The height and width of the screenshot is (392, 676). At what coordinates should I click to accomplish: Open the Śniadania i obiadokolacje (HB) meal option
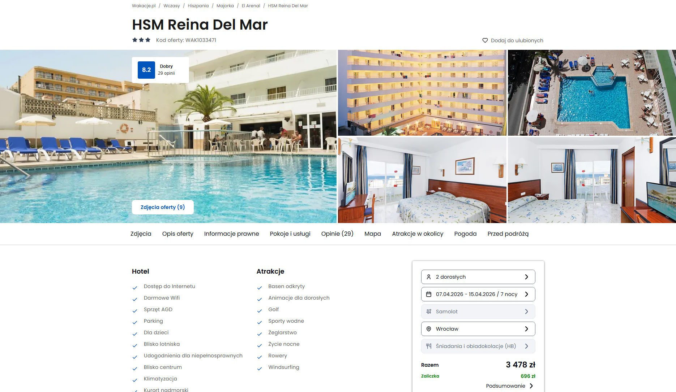pos(478,346)
